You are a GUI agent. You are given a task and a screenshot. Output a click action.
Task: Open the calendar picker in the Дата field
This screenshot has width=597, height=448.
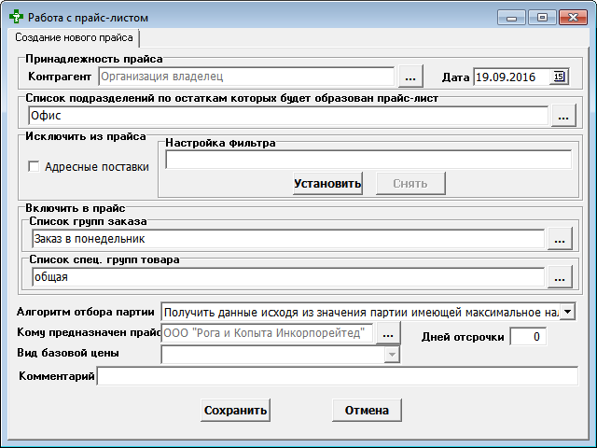pyautogui.click(x=559, y=77)
